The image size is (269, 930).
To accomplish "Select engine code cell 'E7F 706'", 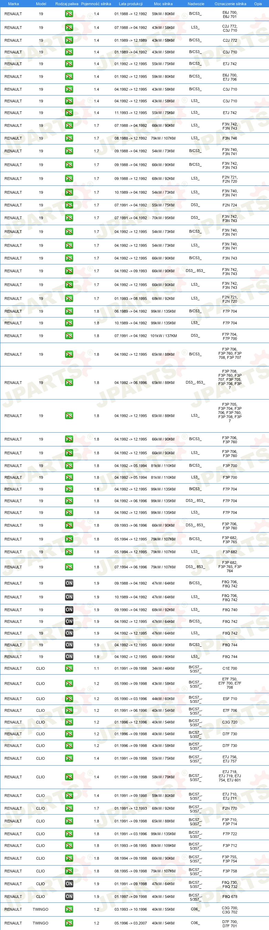I will 230,710.
